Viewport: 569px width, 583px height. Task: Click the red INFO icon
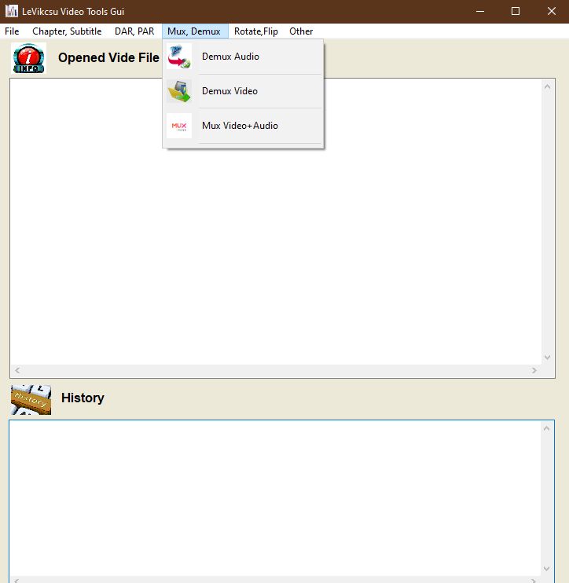coord(28,58)
